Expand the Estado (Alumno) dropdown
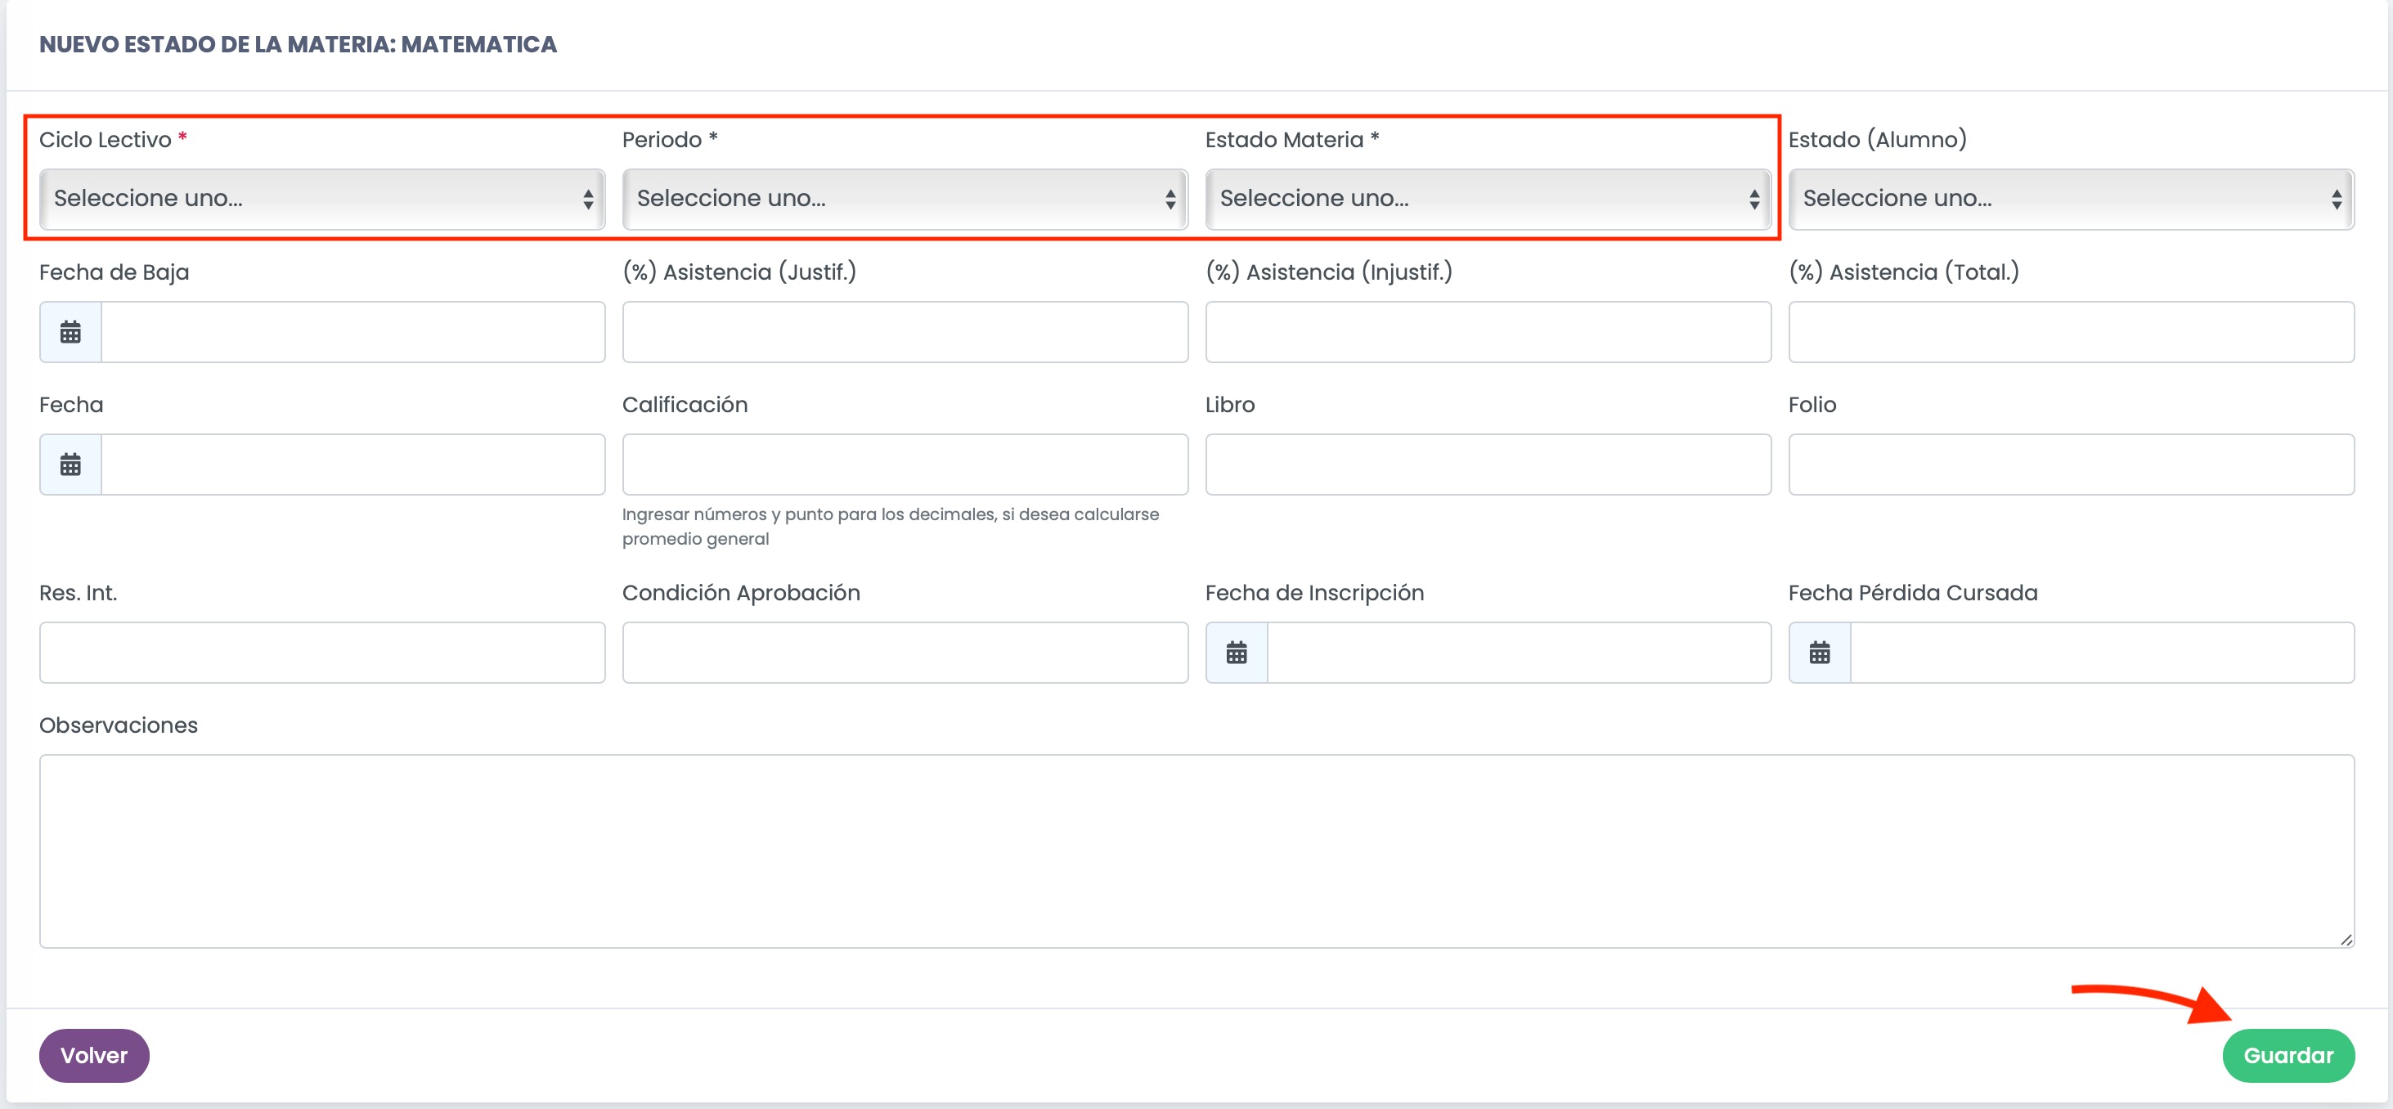The height and width of the screenshot is (1109, 2393). click(2070, 199)
